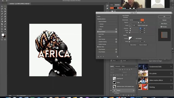The image size is (174, 98).
Task: Add another Gradient Overlay with plus icon
Action: pos(116,42)
